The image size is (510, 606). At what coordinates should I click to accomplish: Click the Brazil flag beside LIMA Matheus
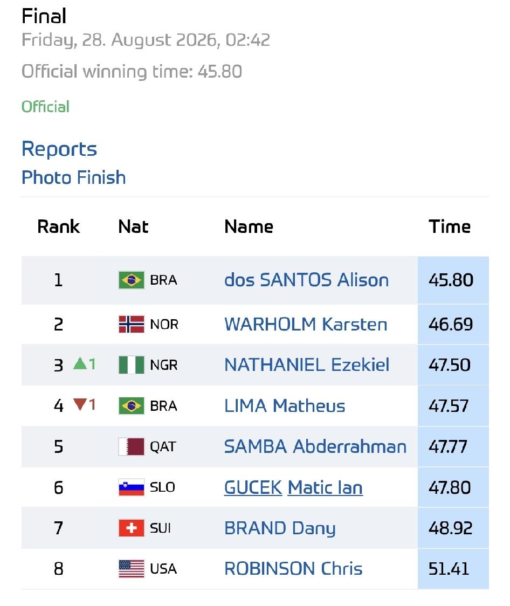132,406
